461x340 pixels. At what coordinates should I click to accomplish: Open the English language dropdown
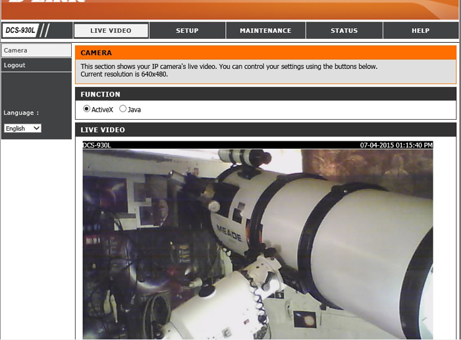[22, 128]
